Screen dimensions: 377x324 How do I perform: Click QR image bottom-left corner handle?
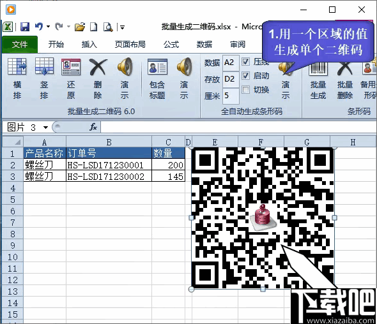(x=192, y=289)
